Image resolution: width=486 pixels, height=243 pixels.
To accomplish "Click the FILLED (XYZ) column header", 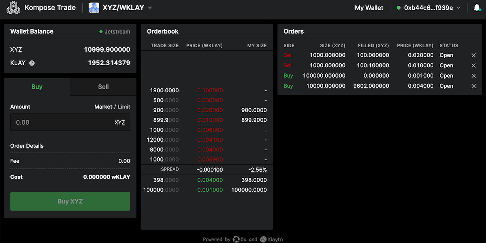I will (373, 46).
